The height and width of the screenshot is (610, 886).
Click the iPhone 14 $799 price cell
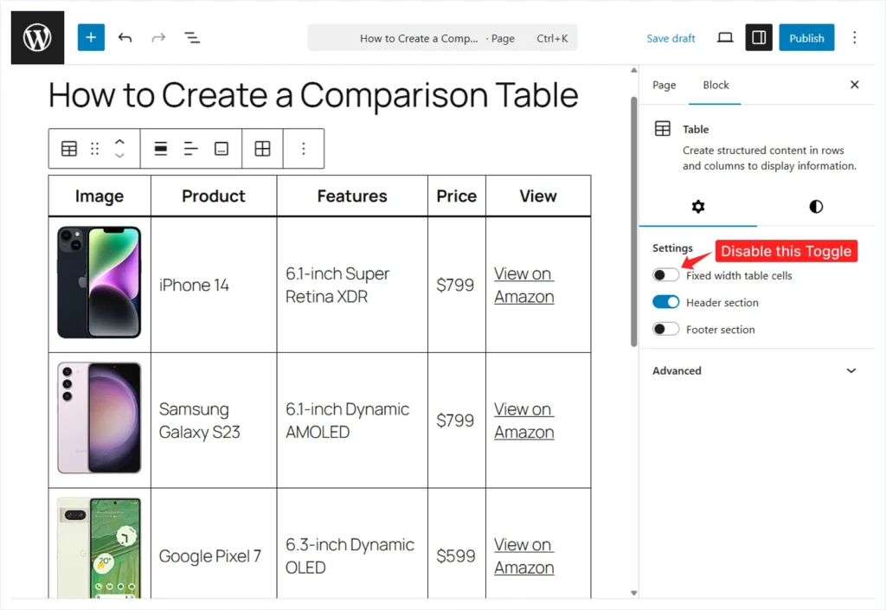click(x=457, y=286)
